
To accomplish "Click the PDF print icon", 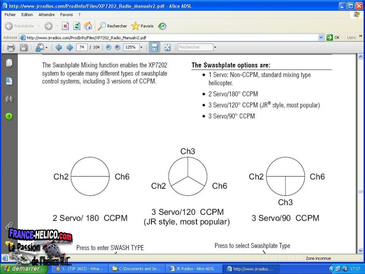I will coord(11,47).
